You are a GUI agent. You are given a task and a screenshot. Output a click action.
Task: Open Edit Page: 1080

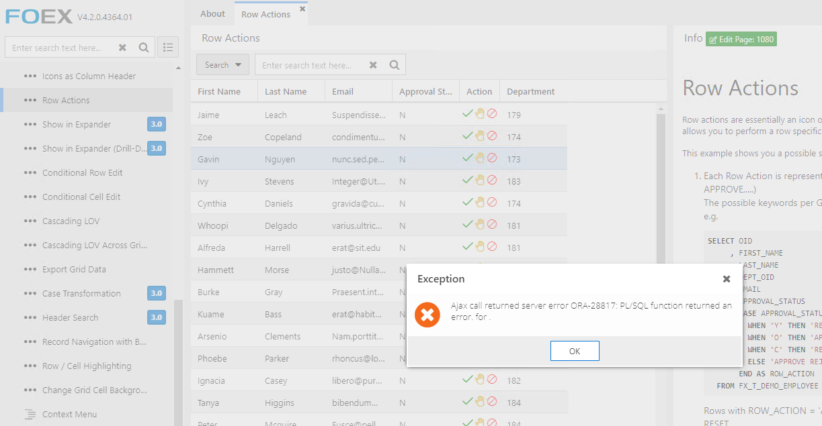[741, 39]
